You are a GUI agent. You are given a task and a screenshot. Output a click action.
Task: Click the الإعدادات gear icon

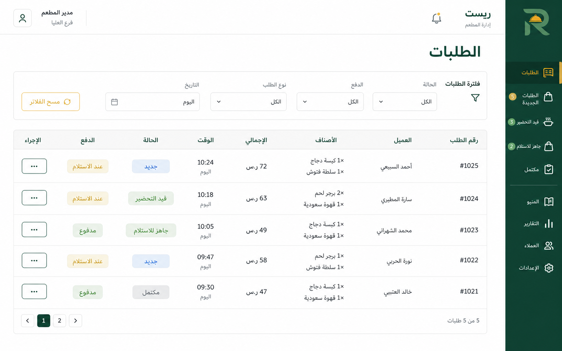tap(549, 268)
